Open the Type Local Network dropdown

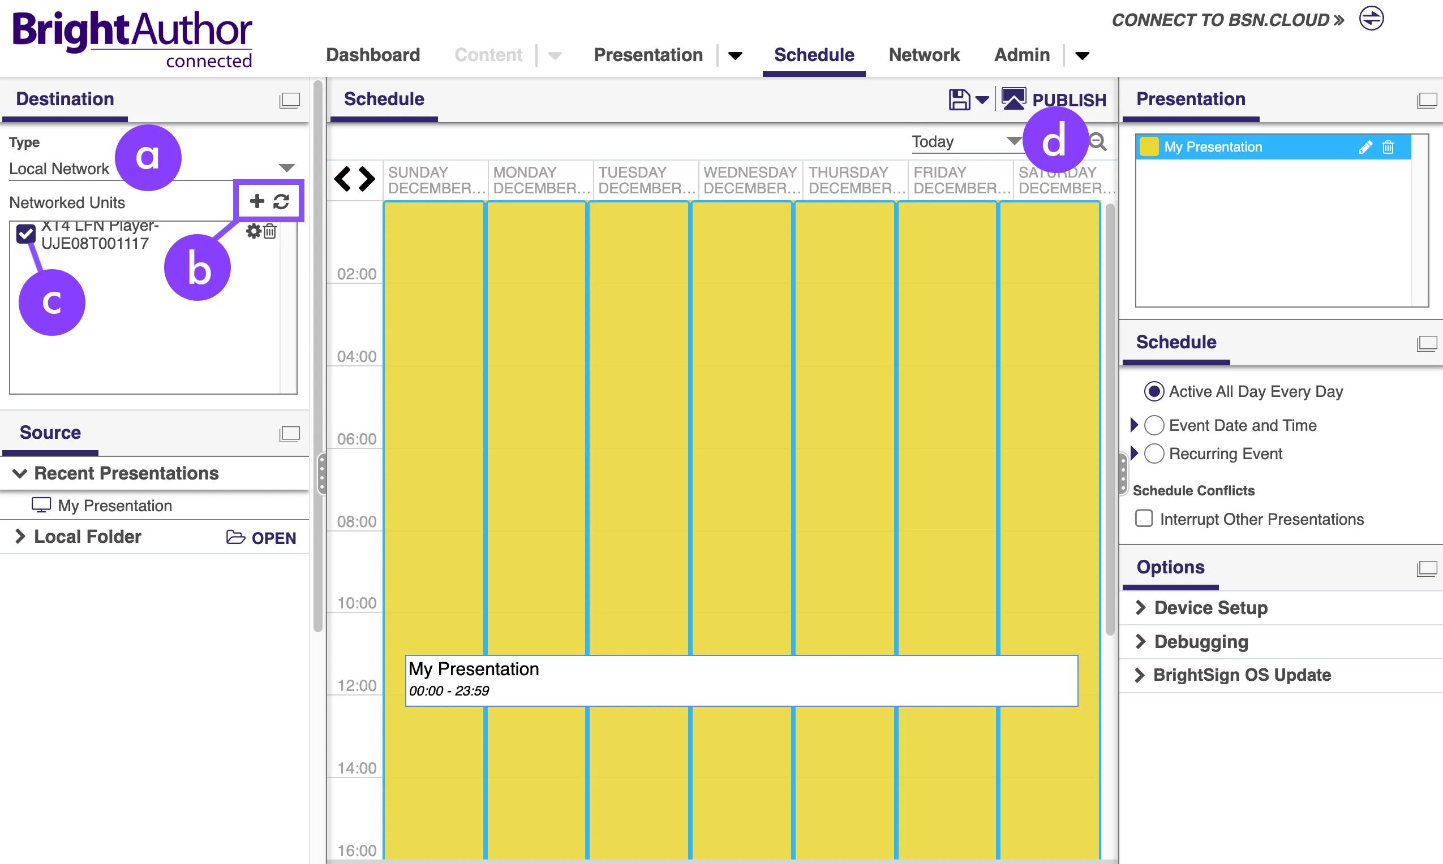coord(153,169)
